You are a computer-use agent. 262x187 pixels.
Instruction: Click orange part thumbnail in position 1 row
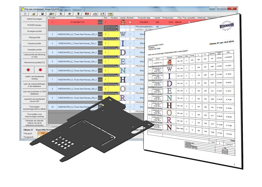point(123,22)
